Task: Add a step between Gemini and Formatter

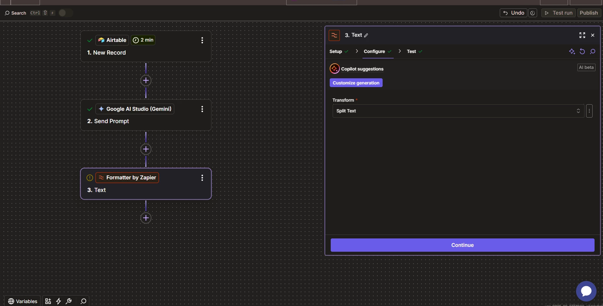Action: pos(146,149)
